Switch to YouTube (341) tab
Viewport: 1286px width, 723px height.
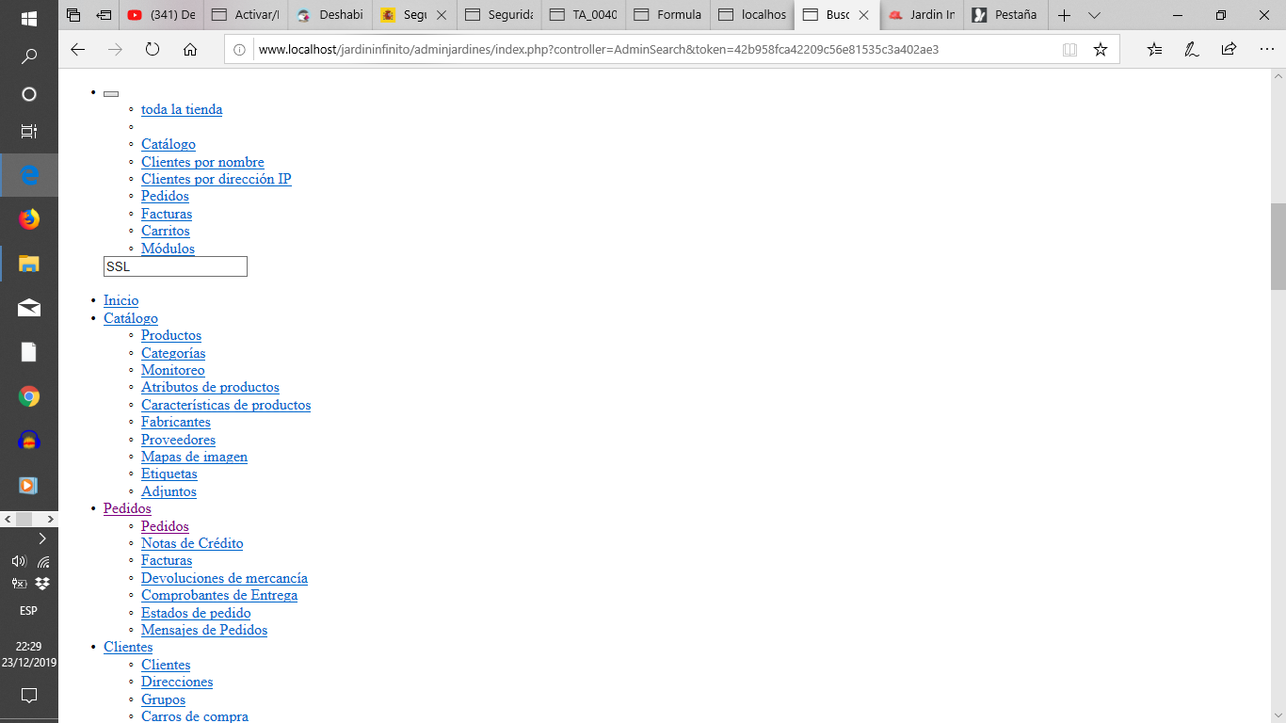click(x=162, y=15)
